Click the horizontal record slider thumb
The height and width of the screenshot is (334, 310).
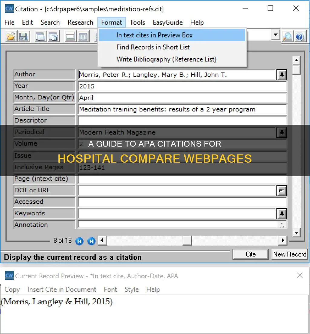pyautogui.click(x=187, y=241)
